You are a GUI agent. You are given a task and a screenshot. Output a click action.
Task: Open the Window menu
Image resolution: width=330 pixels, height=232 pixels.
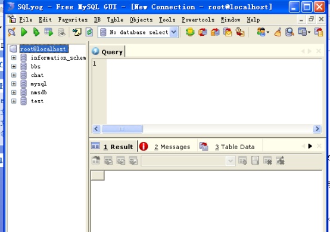click(x=231, y=20)
